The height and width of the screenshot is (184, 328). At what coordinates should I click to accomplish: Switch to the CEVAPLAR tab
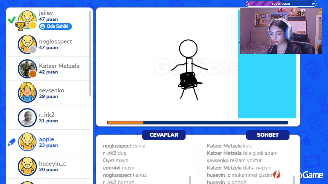(164, 135)
